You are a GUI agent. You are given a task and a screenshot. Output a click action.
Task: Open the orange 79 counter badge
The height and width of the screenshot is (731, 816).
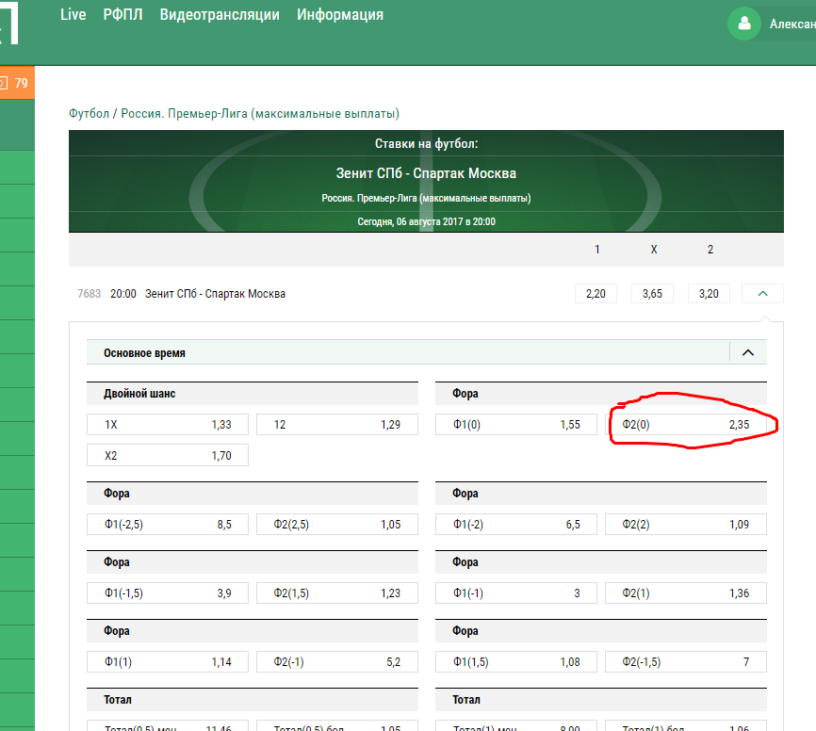(x=17, y=83)
